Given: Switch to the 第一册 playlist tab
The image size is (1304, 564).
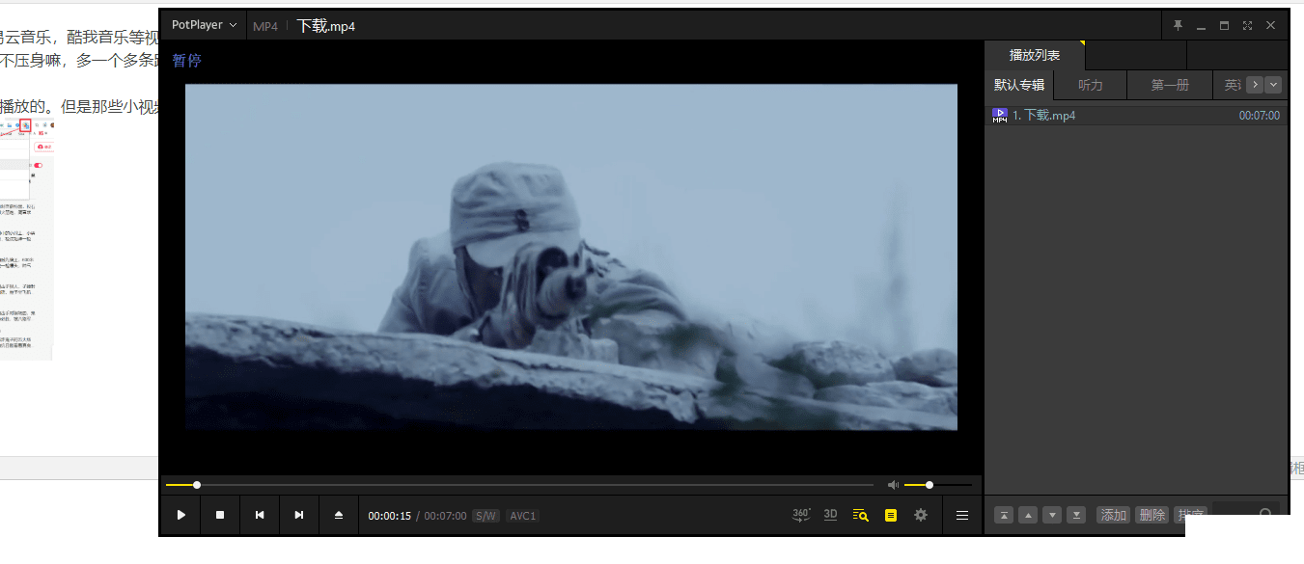Looking at the screenshot, I should pos(1170,85).
